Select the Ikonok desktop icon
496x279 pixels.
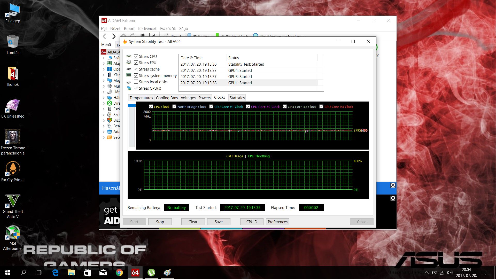tap(13, 76)
